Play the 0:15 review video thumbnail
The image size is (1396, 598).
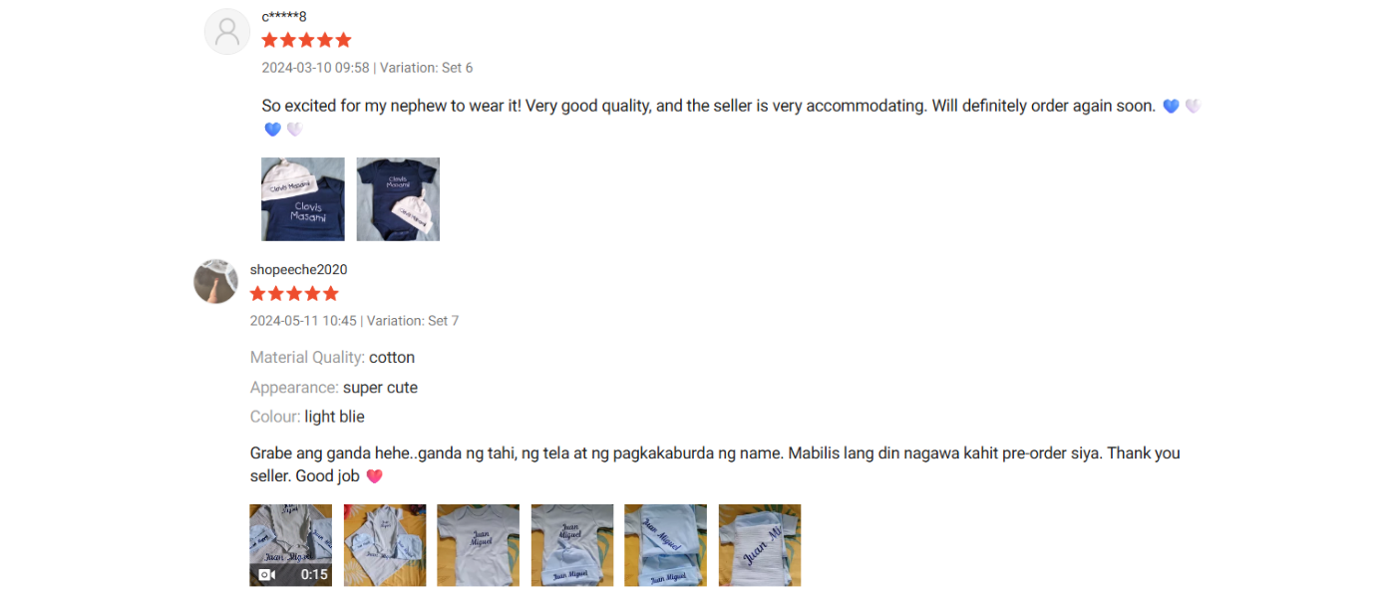tap(291, 545)
